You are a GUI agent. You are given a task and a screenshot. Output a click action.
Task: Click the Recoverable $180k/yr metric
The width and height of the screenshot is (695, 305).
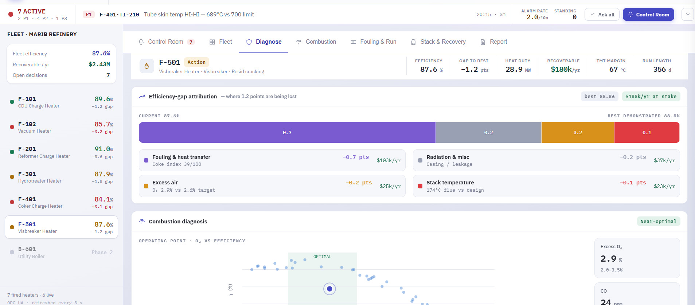(x=563, y=66)
